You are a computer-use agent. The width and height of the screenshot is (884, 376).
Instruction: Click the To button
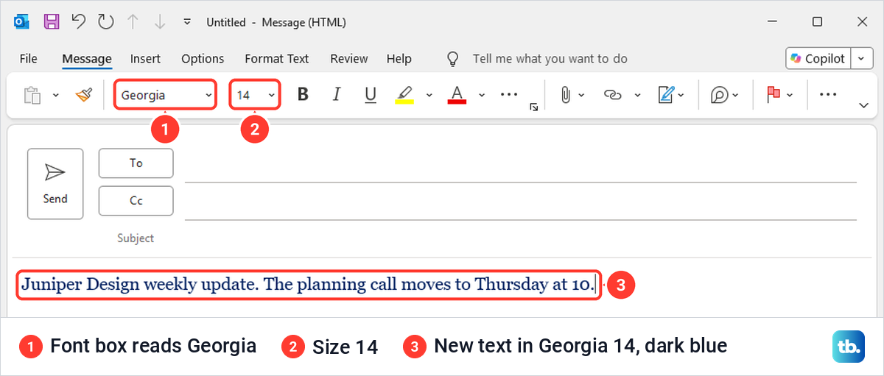pyautogui.click(x=136, y=163)
